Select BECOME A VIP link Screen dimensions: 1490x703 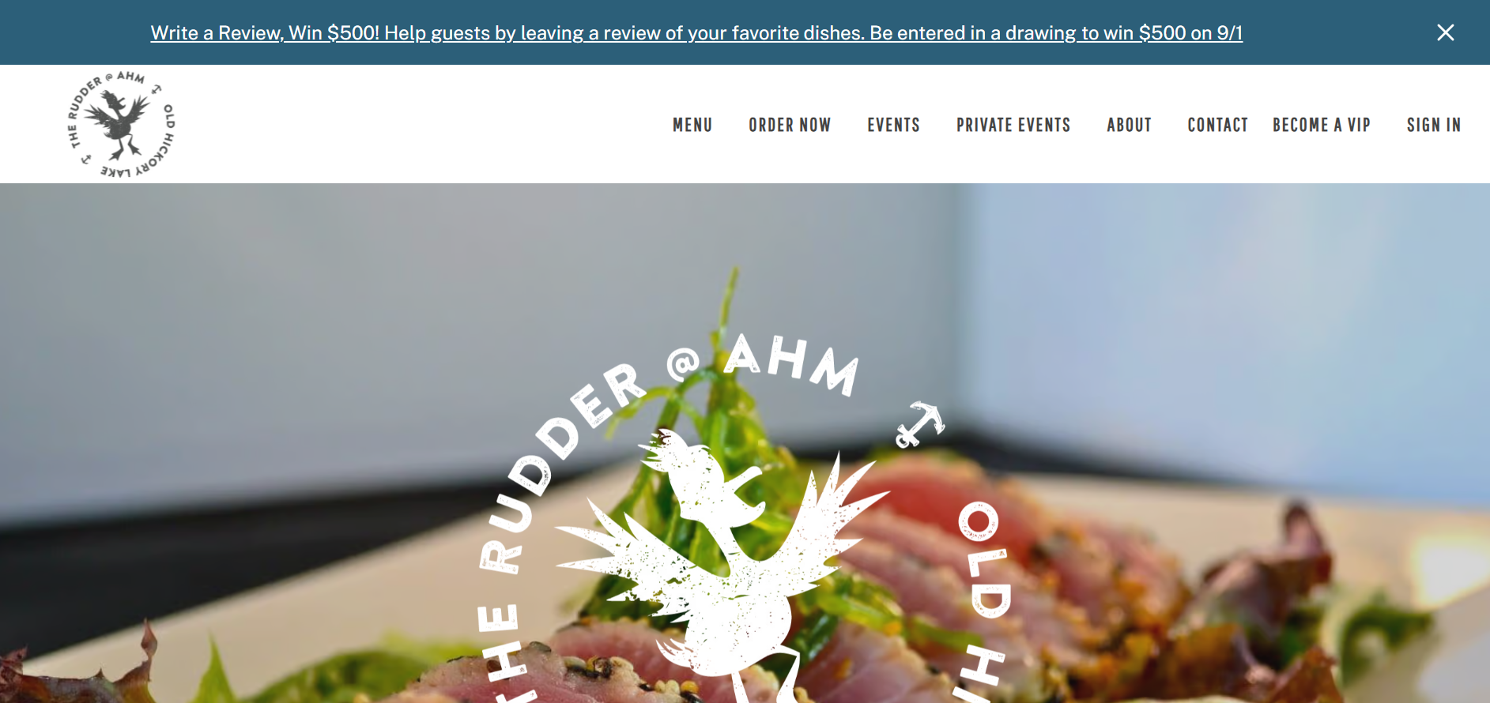click(1322, 125)
